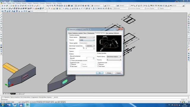Open Standard table style dropdown in toolbar

(x=124, y=6)
